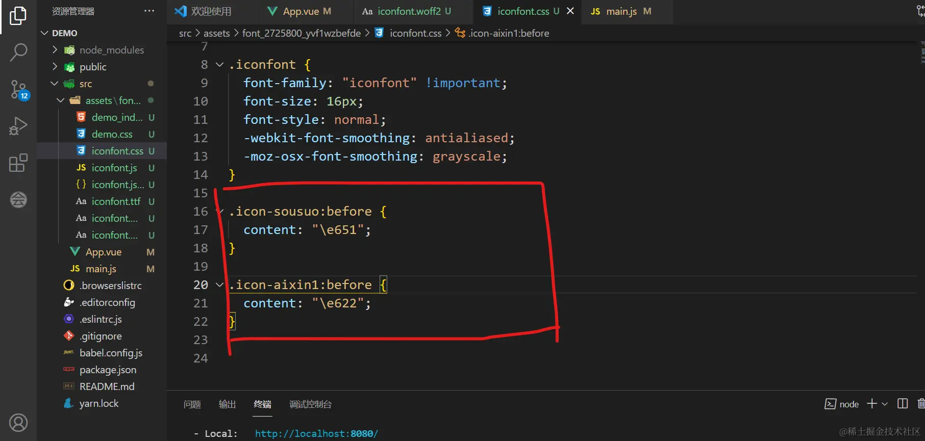Expand the node_modules folder
This screenshot has width=925, height=441.
[x=55, y=50]
